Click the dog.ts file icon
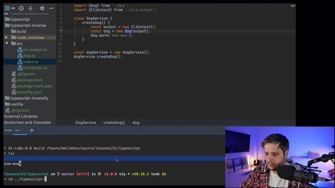 click(x=20, y=56)
